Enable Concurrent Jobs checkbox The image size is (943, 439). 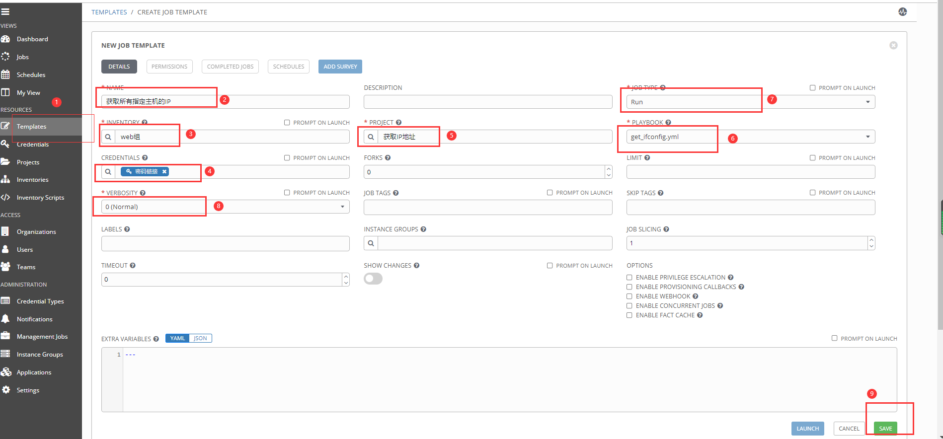coord(629,306)
